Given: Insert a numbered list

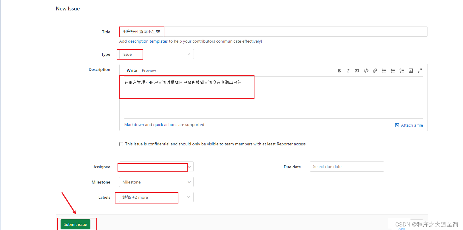Looking at the screenshot, I should click(x=393, y=70).
